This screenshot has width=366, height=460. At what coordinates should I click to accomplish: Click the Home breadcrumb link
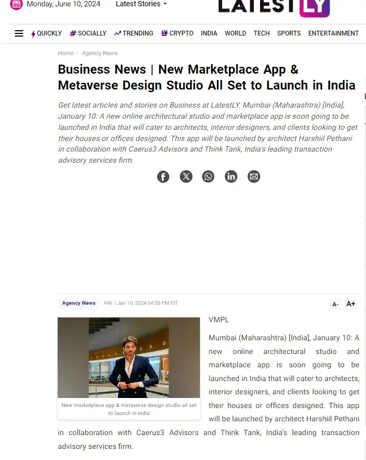[x=66, y=53]
